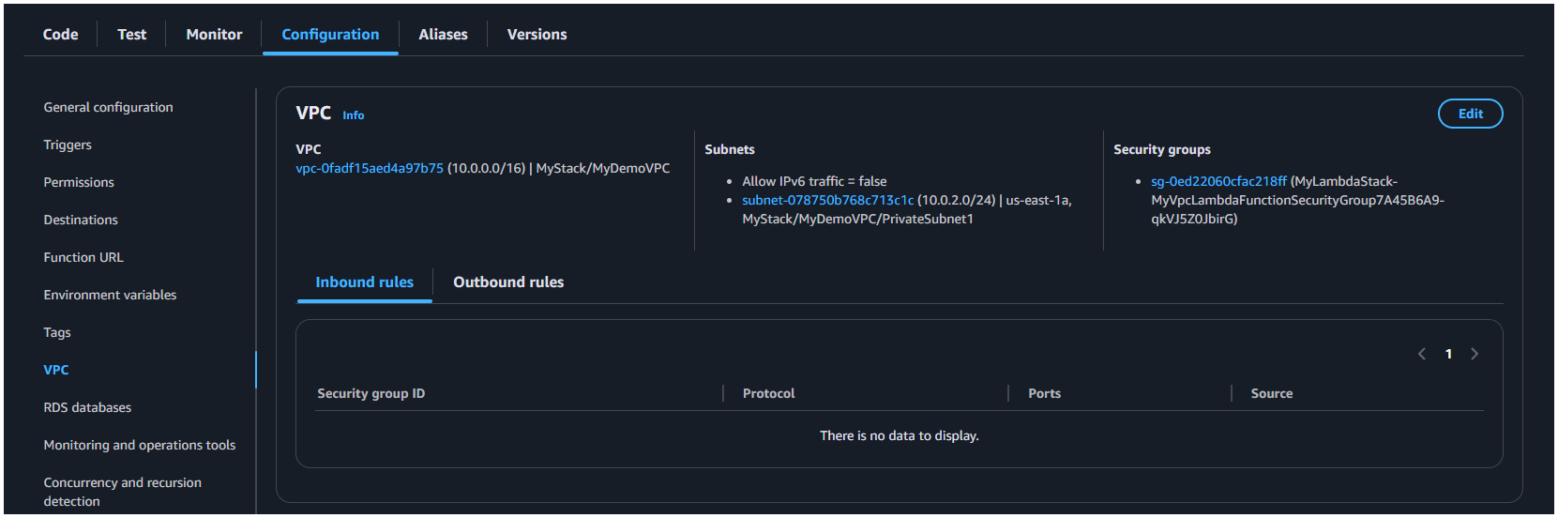Click page number 1 in pagination
Viewport: 1558px width, 518px height.
tap(1448, 354)
